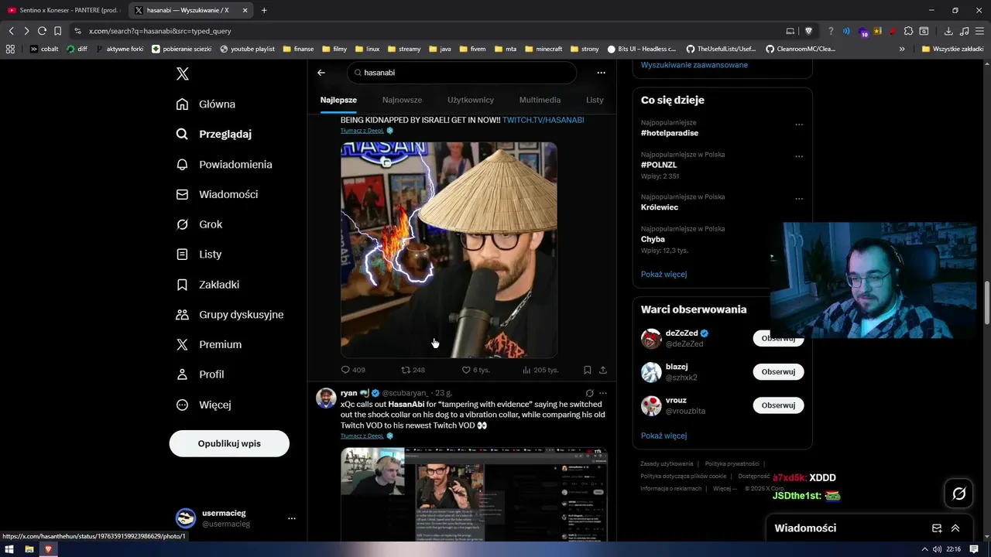
Task: Open browser downloads icon
Action: (948, 31)
